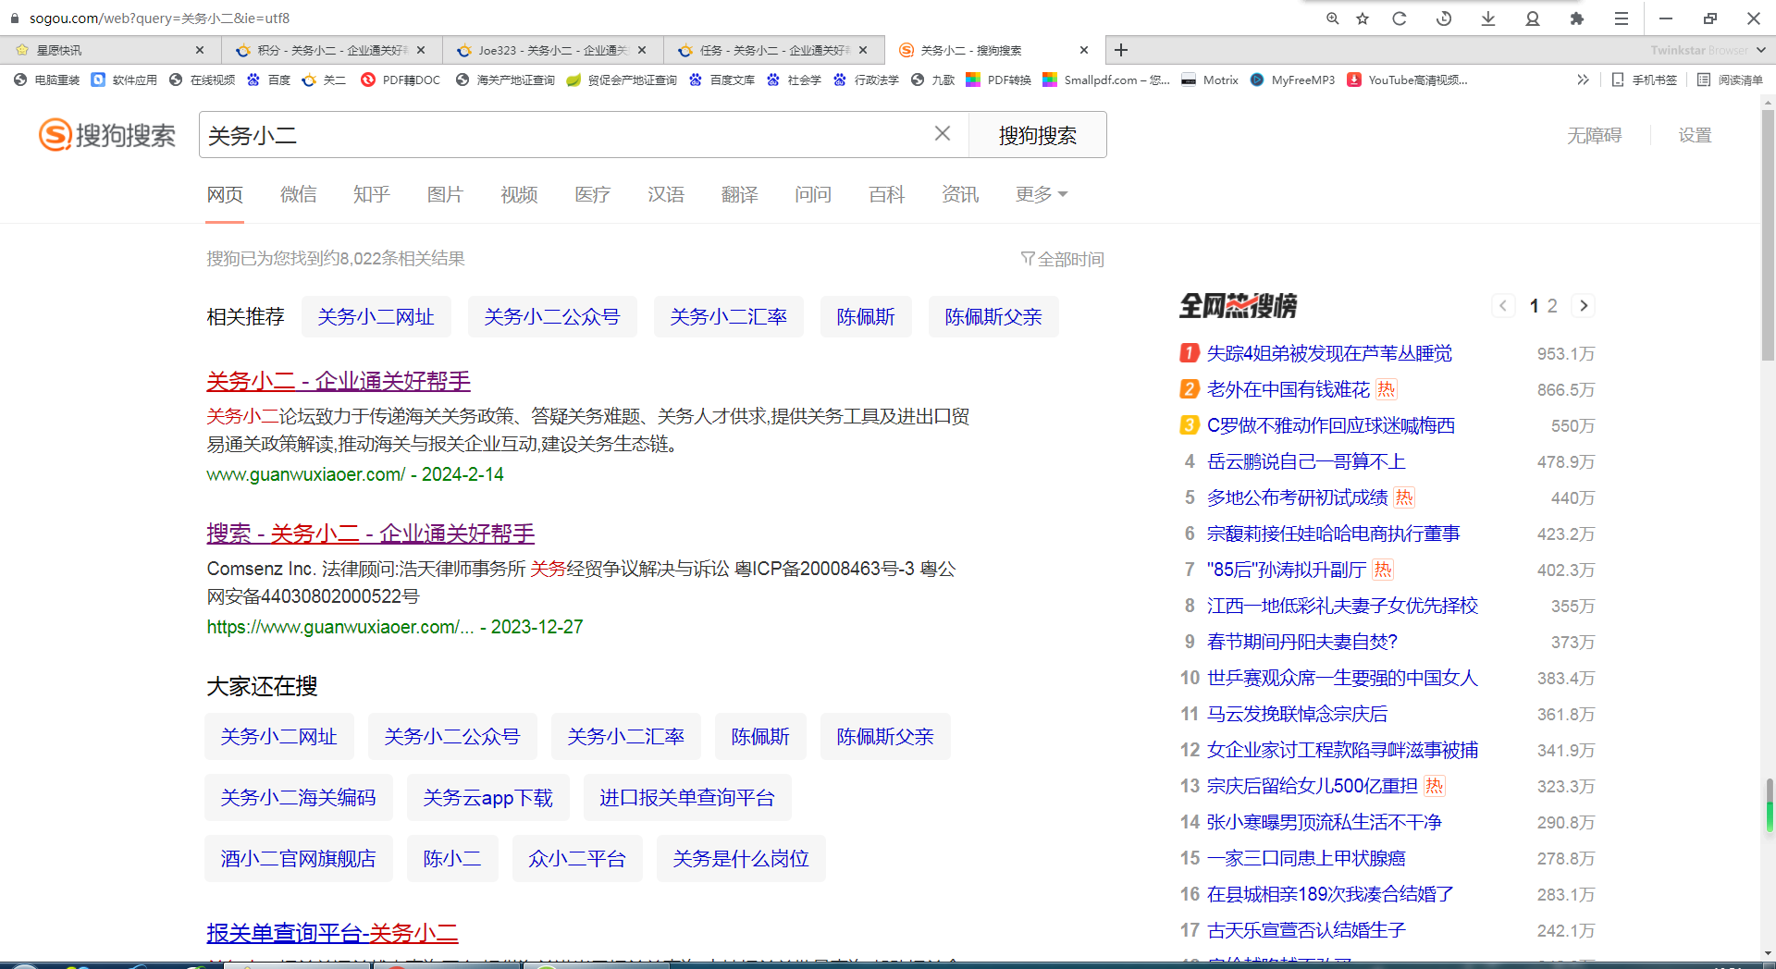Open the YouTube高清视频 bookmark
The height and width of the screenshot is (969, 1776).
[x=1407, y=80]
